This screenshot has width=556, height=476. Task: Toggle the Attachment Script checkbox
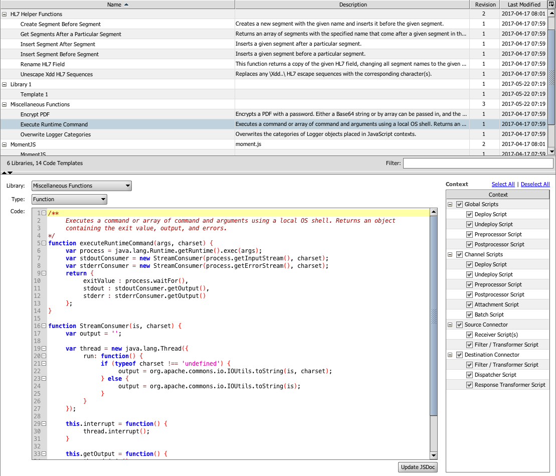(469, 305)
